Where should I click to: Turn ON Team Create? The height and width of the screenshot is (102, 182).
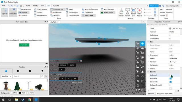24,45
